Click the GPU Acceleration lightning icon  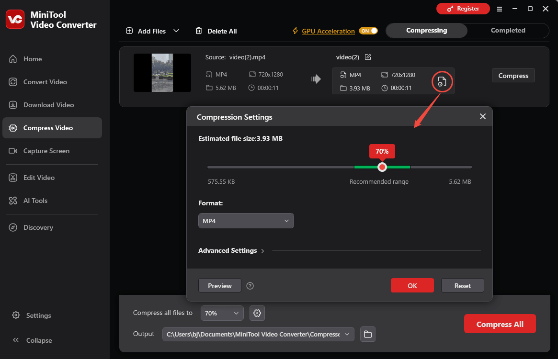pyautogui.click(x=295, y=31)
